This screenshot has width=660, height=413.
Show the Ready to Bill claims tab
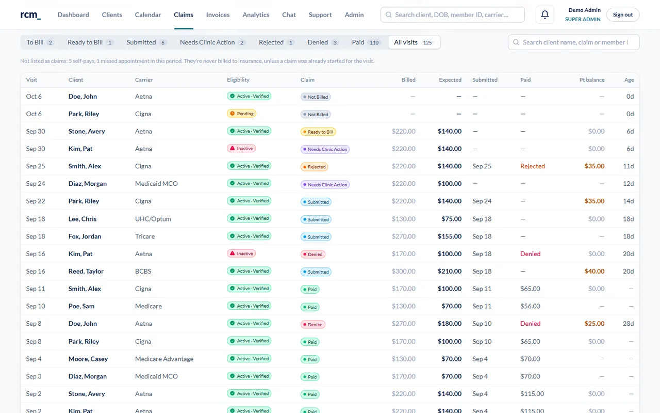[x=90, y=42]
